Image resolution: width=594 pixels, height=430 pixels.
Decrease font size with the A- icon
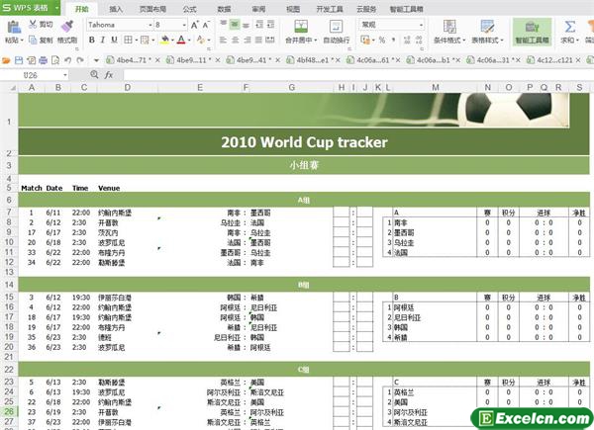point(206,25)
